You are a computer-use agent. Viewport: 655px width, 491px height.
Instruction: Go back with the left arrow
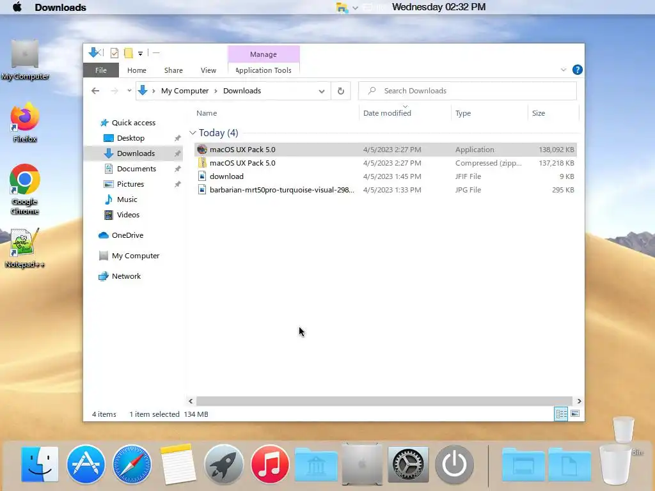(95, 91)
